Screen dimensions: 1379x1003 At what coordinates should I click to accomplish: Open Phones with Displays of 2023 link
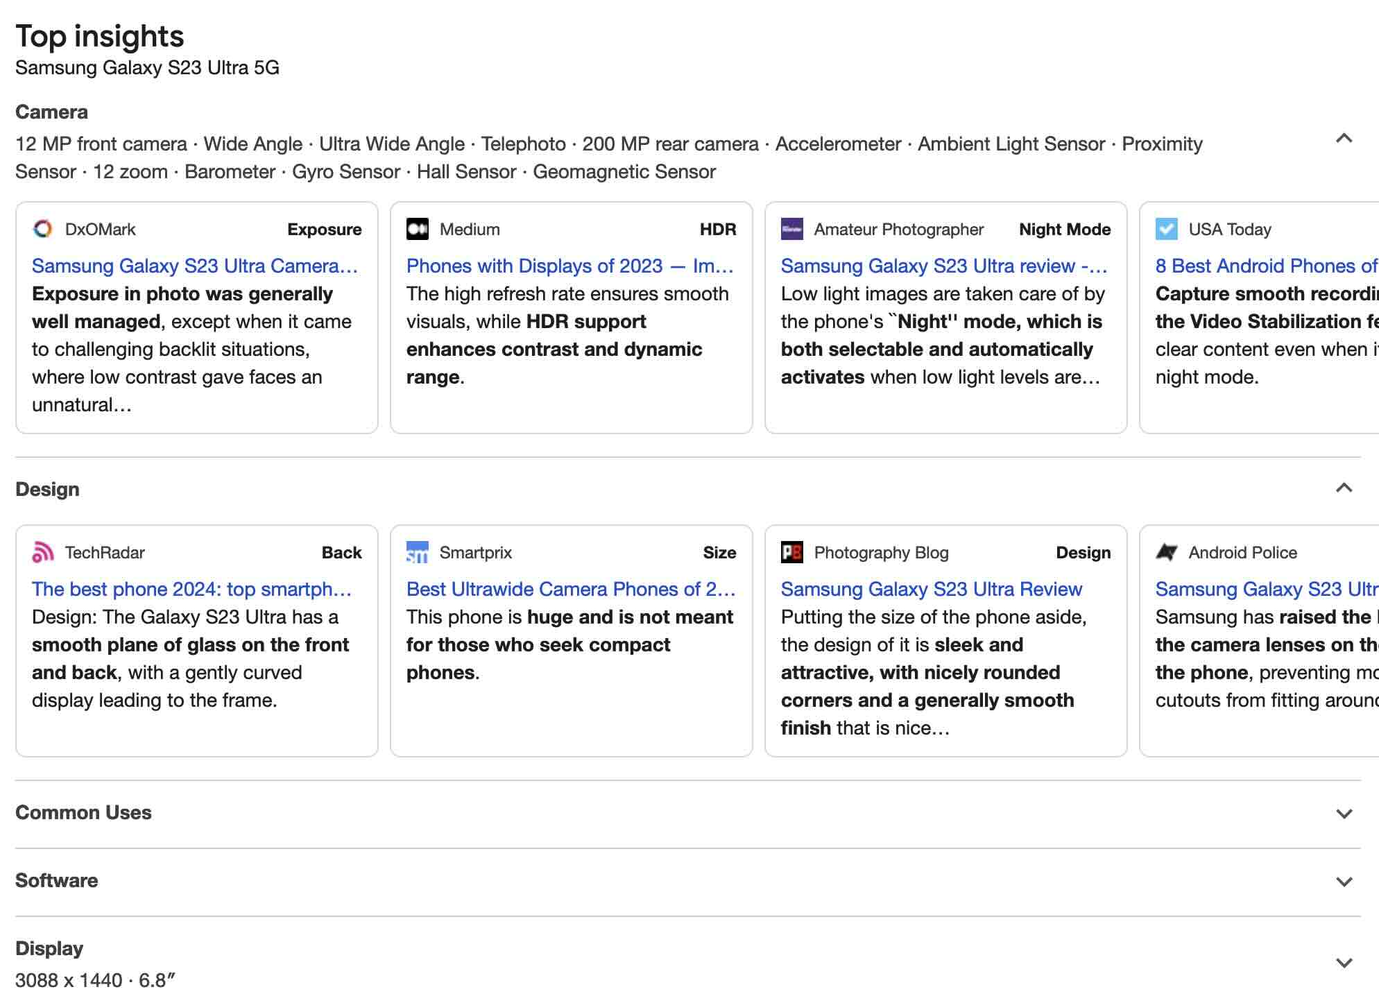[570, 266]
